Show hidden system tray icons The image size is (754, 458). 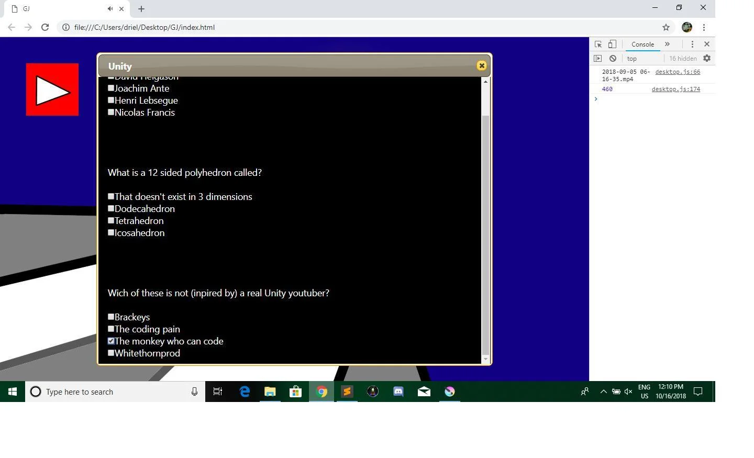pos(603,392)
